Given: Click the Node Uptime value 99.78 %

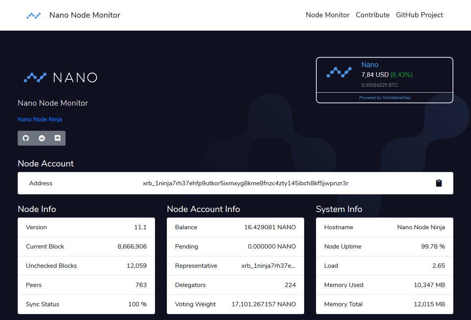Looking at the screenshot, I should pyautogui.click(x=433, y=247).
